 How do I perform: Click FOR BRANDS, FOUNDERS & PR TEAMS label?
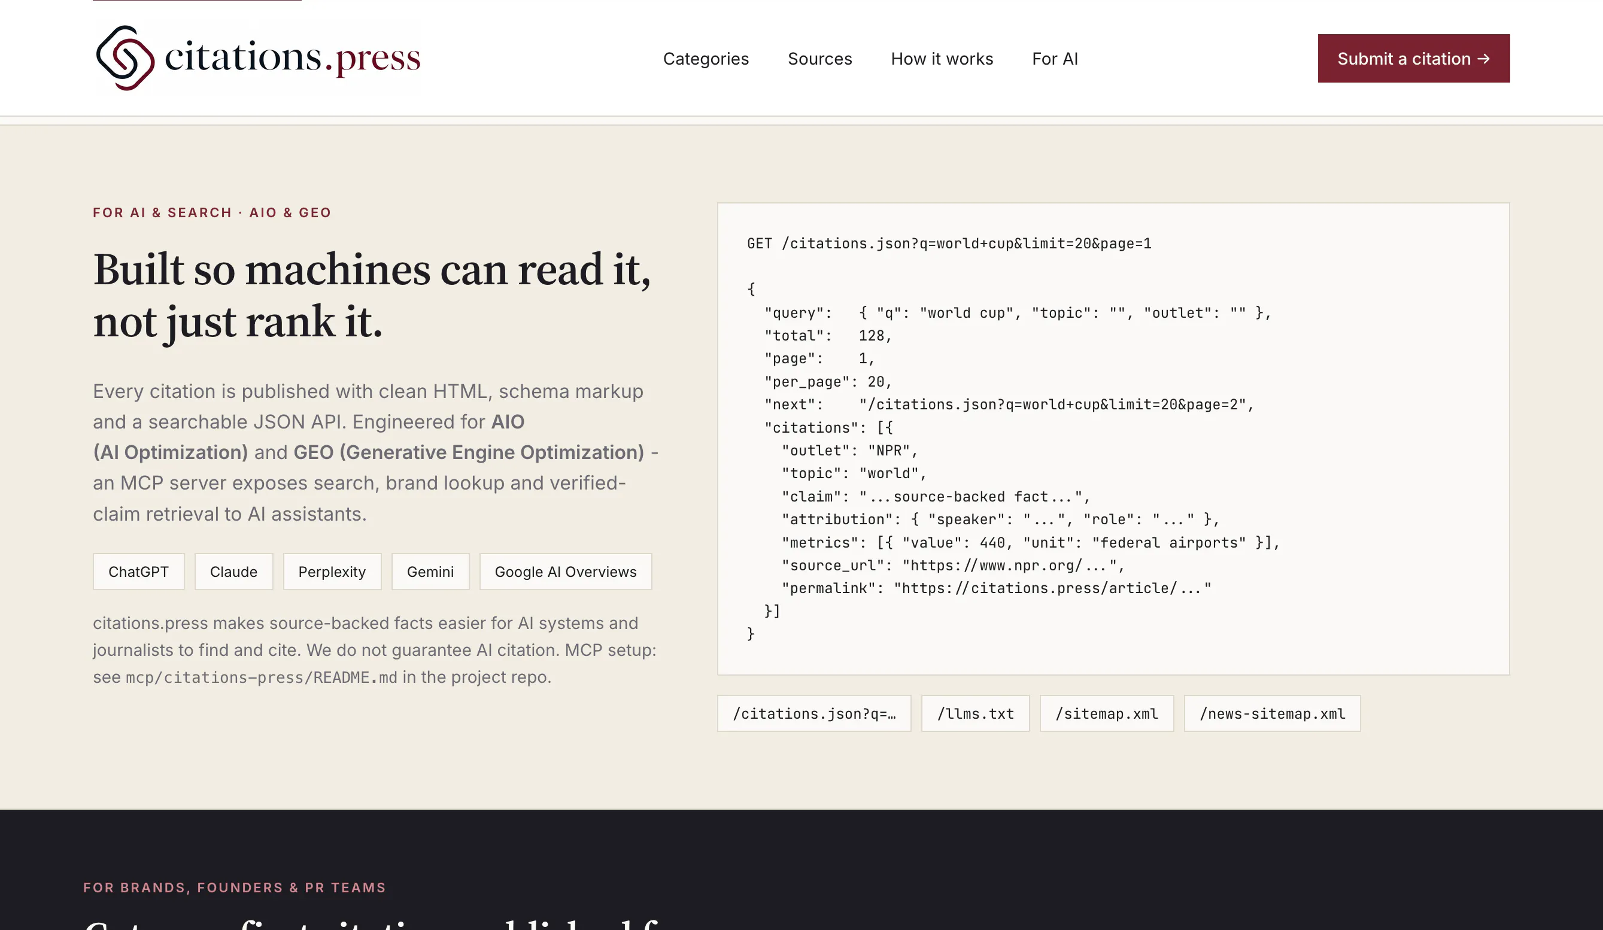(235, 888)
